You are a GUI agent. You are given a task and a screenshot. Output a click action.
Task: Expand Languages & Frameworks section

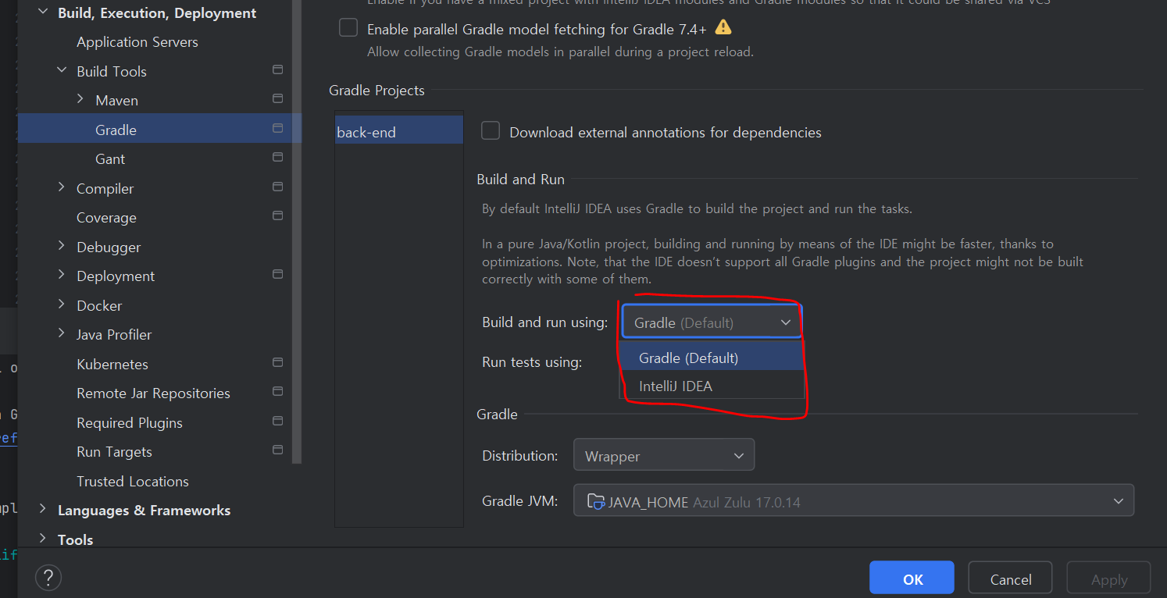[x=42, y=509]
